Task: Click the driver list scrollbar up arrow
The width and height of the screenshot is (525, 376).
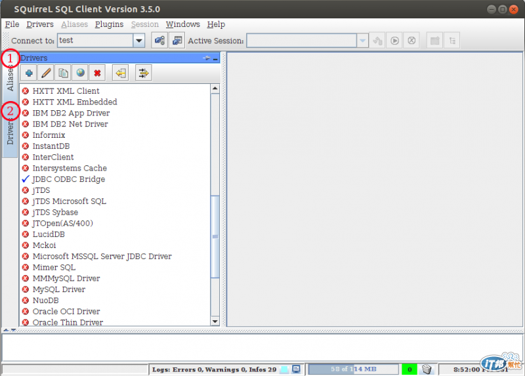Action: point(215,89)
